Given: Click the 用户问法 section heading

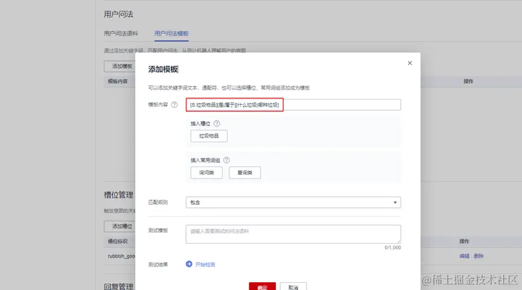Looking at the screenshot, I should 118,14.
